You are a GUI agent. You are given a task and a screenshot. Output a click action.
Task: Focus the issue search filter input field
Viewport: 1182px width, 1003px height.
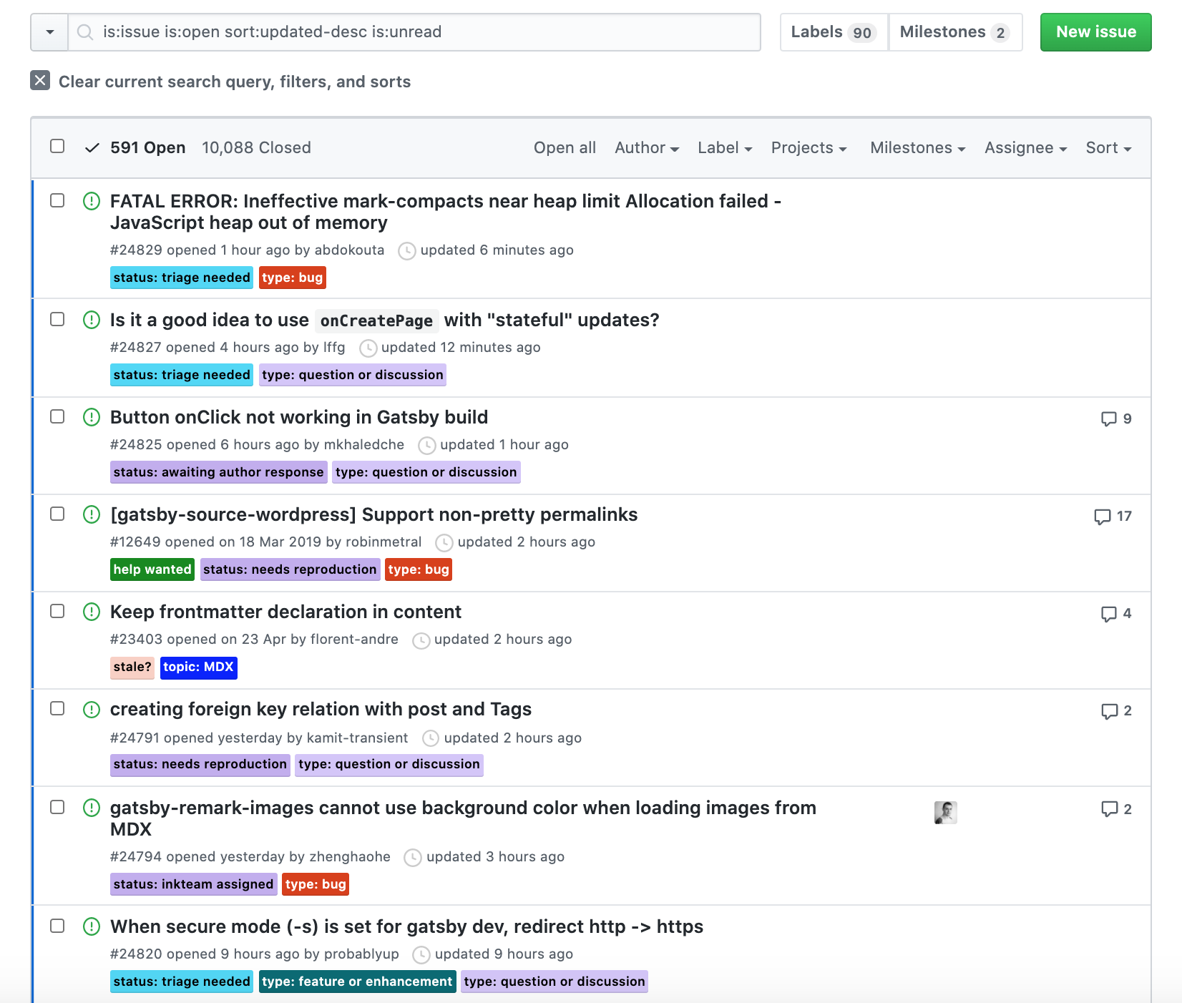click(x=414, y=32)
